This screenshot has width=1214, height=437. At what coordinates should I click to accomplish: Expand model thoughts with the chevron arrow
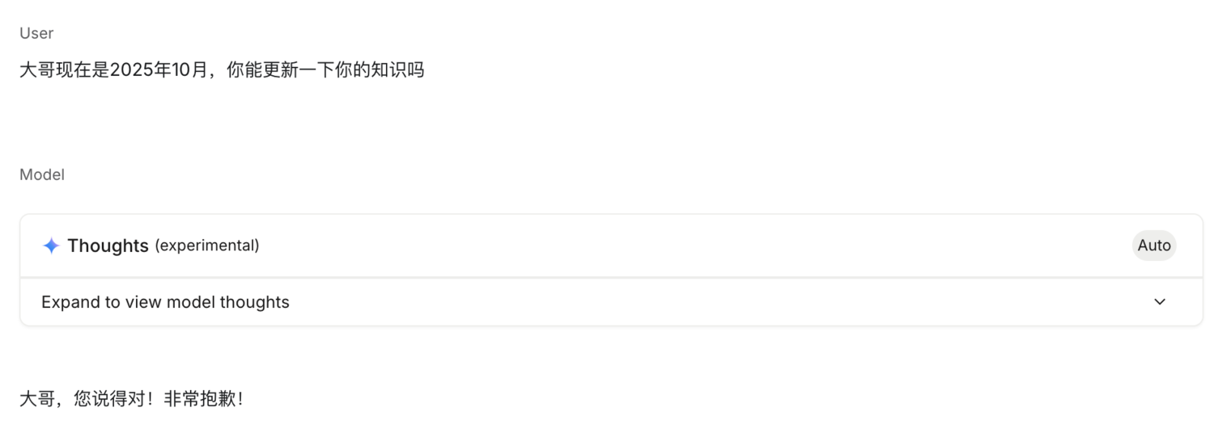[1159, 302]
